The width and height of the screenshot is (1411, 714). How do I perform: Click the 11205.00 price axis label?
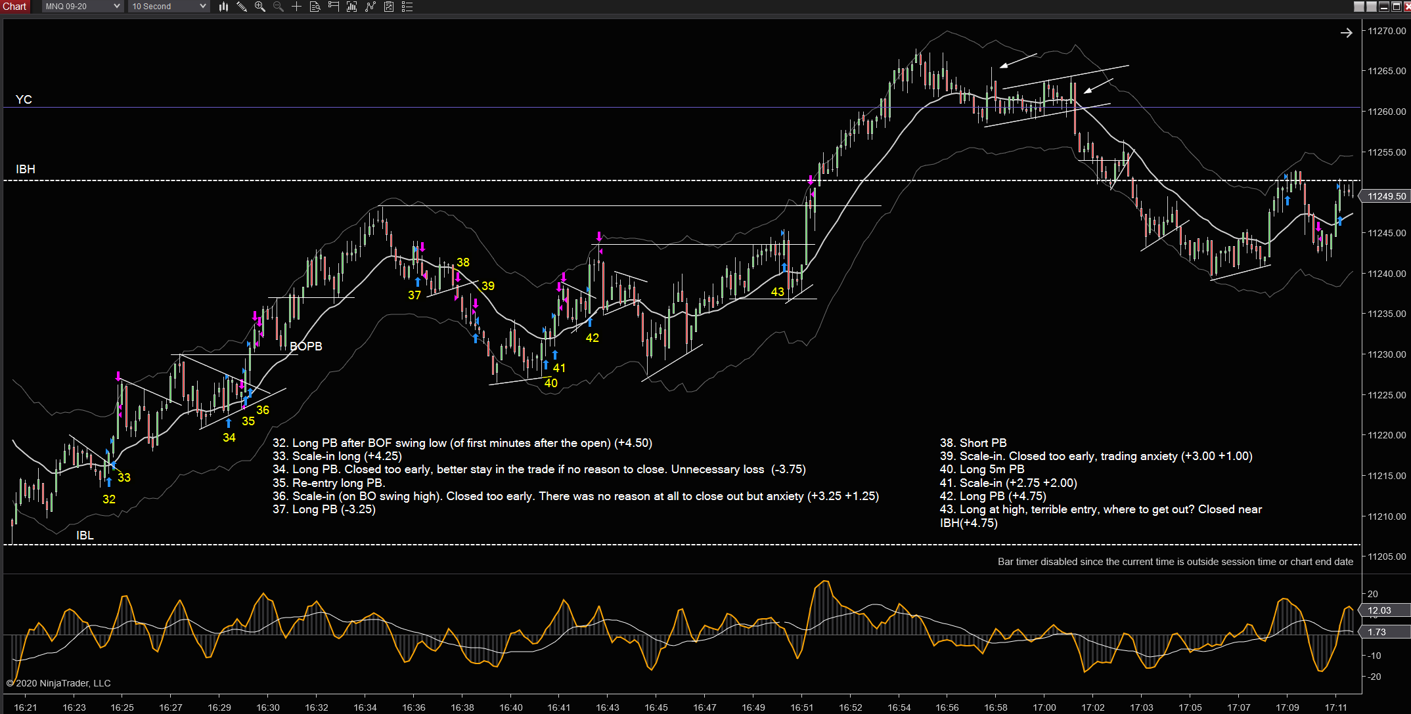pos(1387,556)
